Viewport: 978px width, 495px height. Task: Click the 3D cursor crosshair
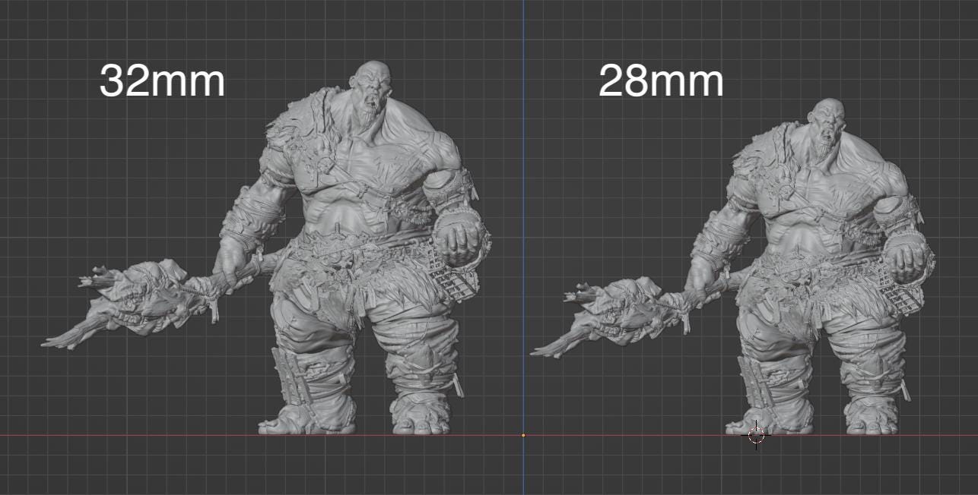(757, 435)
